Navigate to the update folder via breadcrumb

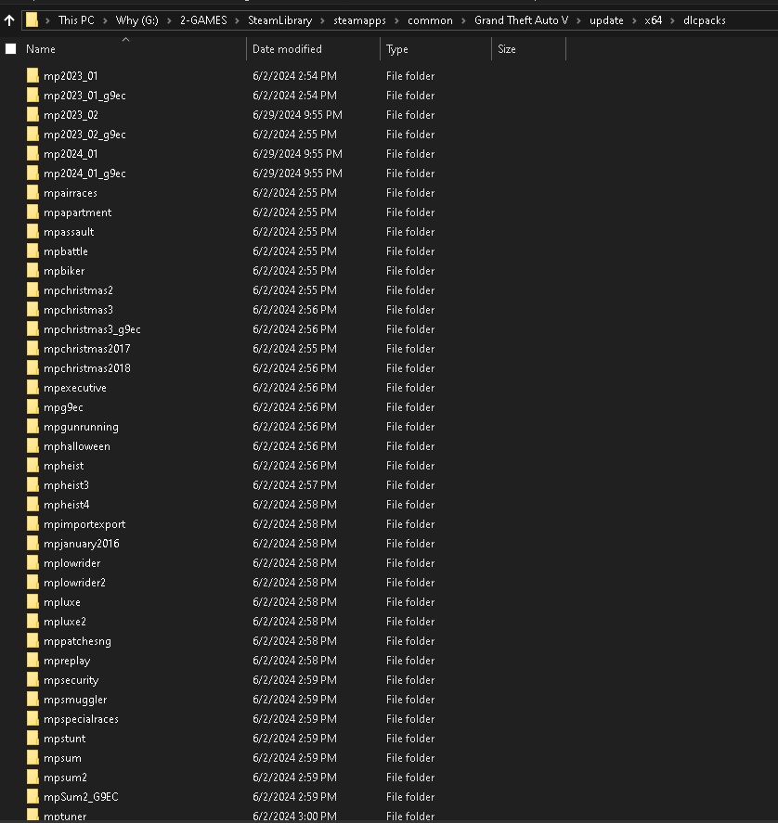coord(606,19)
